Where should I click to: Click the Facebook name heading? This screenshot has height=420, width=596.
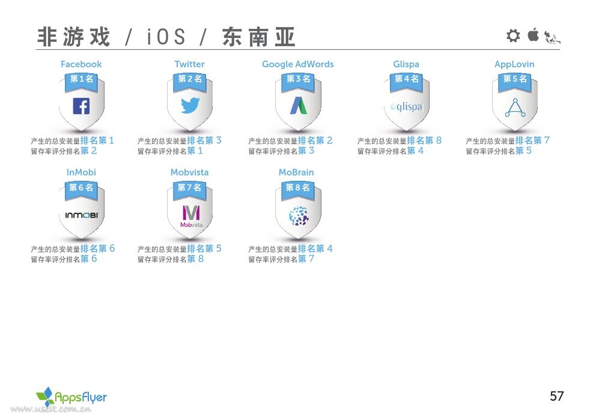(x=81, y=64)
